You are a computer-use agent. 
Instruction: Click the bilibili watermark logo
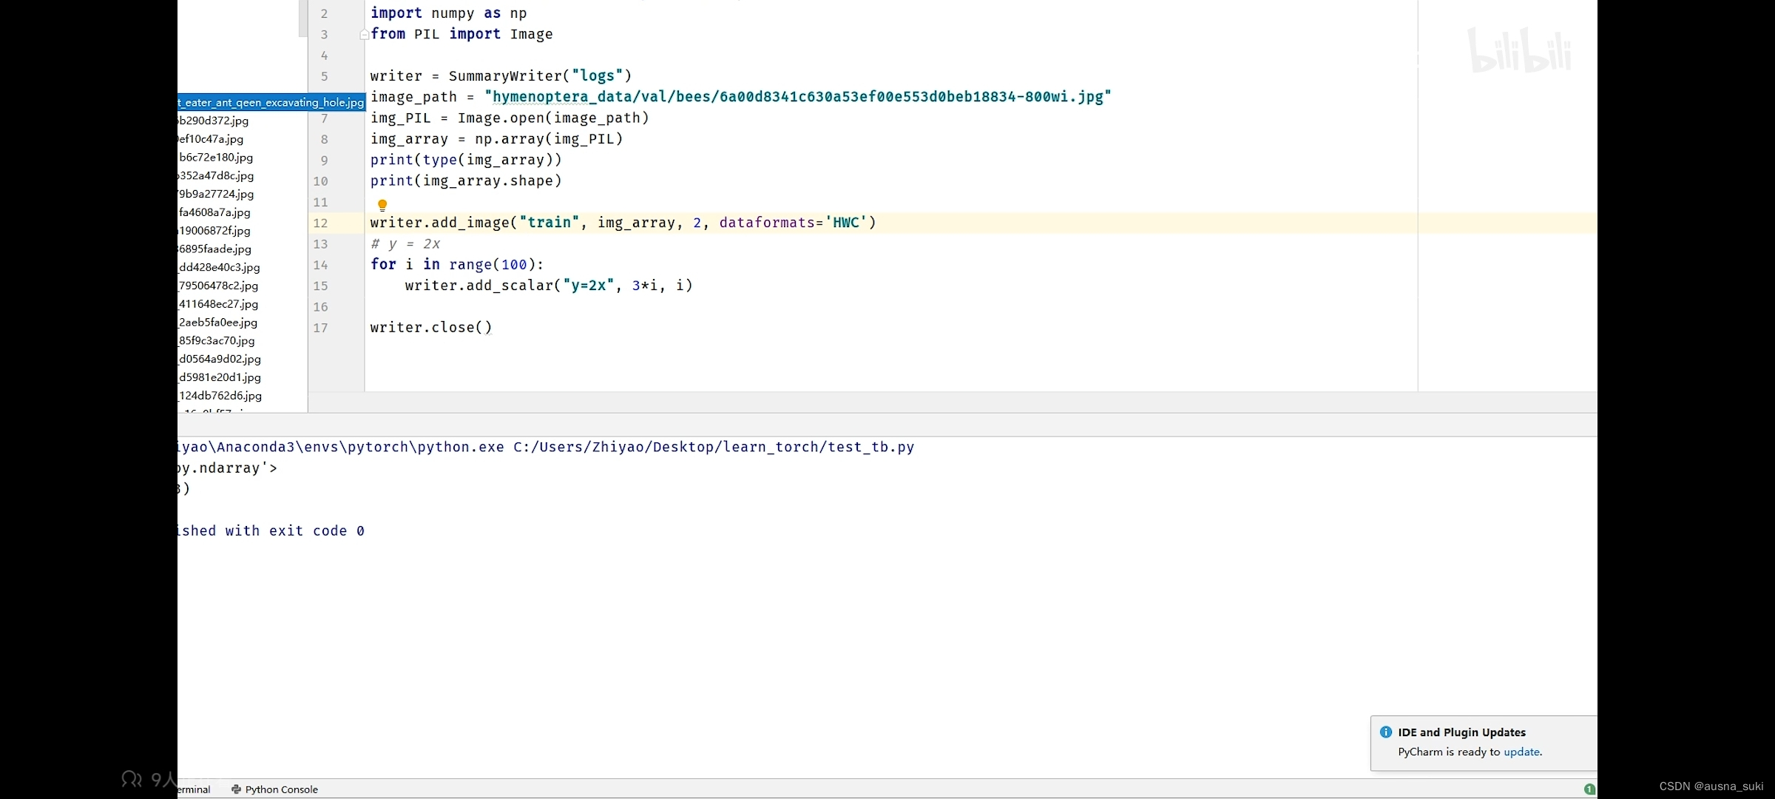click(x=1520, y=50)
